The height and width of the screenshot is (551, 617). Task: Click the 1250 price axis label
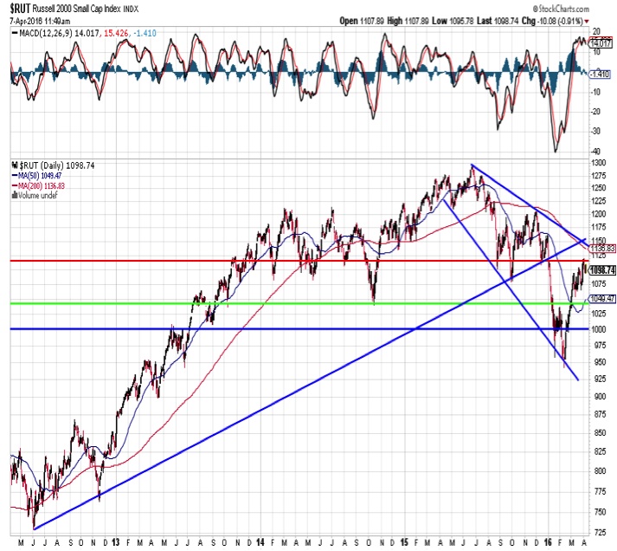599,188
